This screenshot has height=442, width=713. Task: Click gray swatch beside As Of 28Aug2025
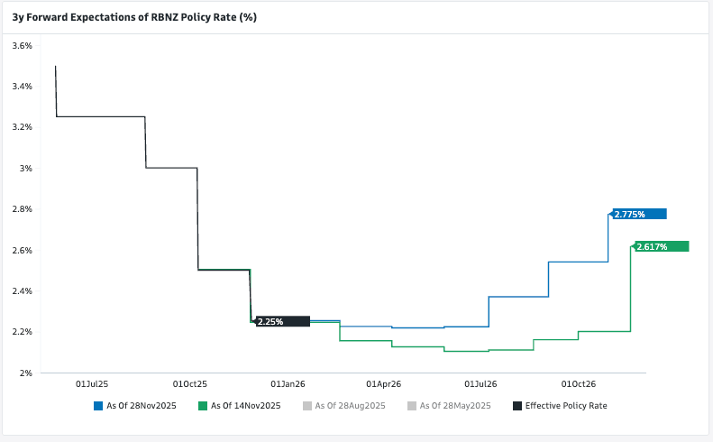(307, 406)
